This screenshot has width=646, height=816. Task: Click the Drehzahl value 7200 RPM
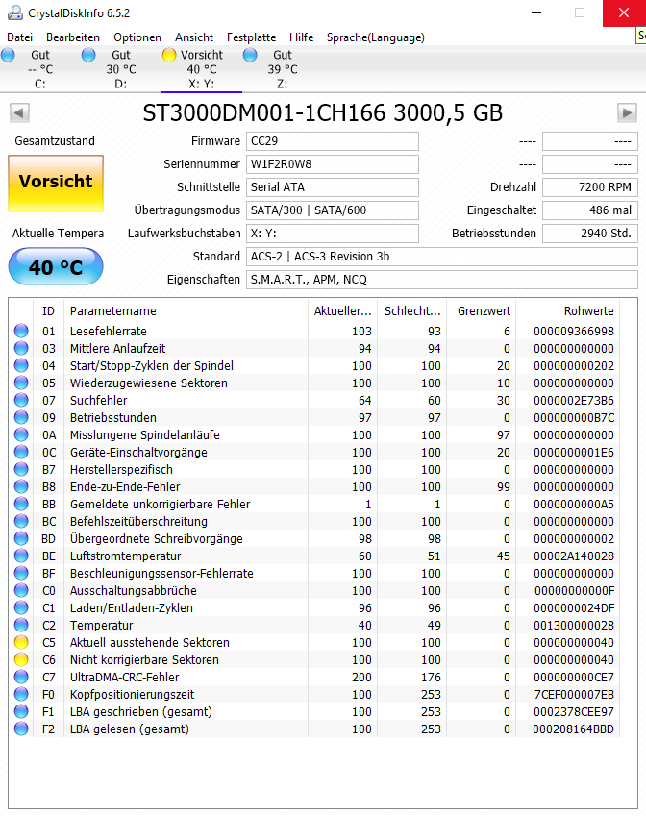coord(590,187)
